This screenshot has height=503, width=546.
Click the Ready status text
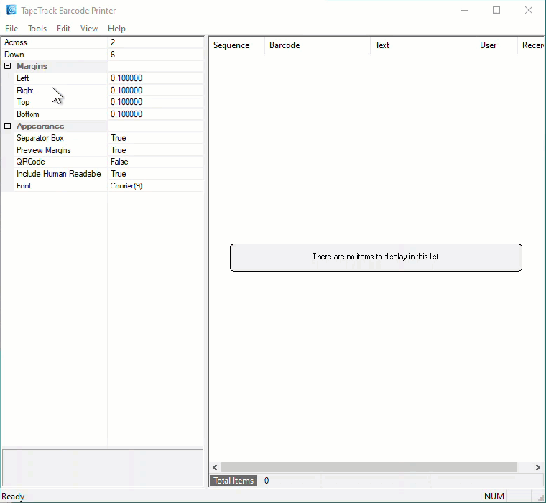point(13,497)
